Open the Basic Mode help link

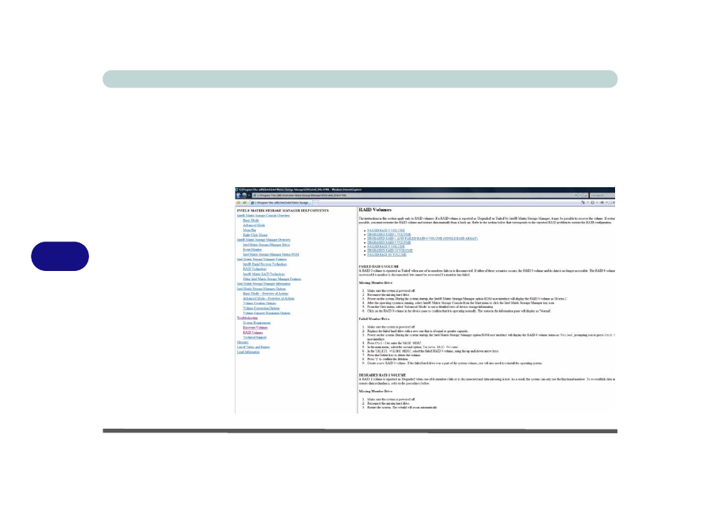[x=251, y=220]
